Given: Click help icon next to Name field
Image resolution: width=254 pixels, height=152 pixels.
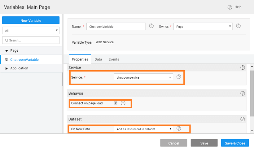Looking at the screenshot, I should click(x=151, y=26).
